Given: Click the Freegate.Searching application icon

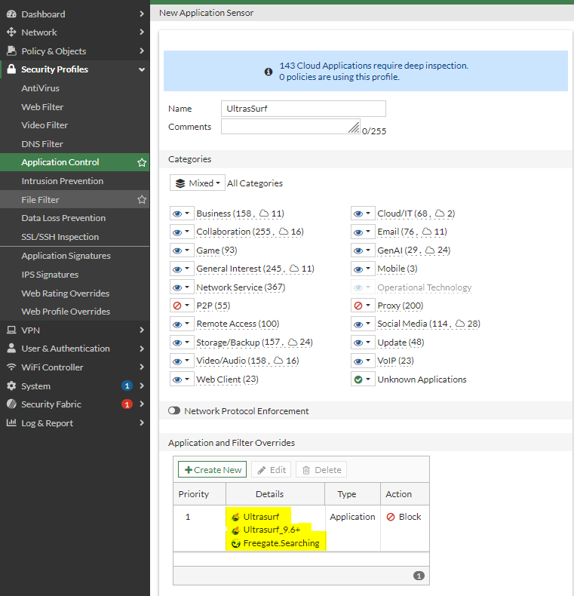Looking at the screenshot, I should pyautogui.click(x=235, y=543).
